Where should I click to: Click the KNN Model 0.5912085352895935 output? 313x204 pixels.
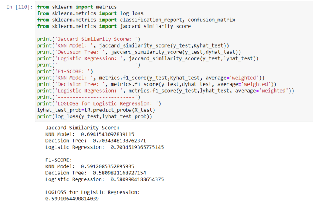(x=90, y=166)
